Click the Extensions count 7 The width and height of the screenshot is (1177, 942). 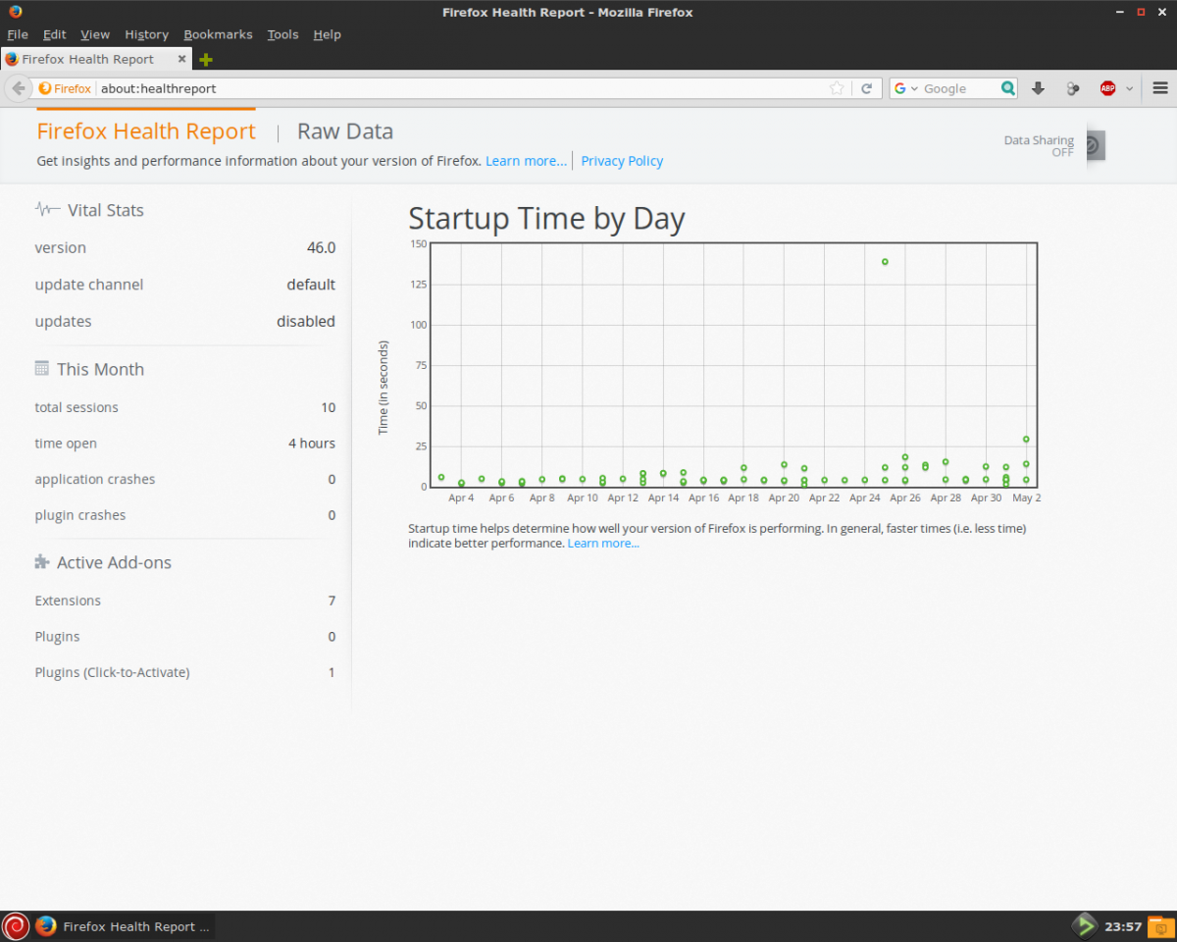click(x=332, y=601)
